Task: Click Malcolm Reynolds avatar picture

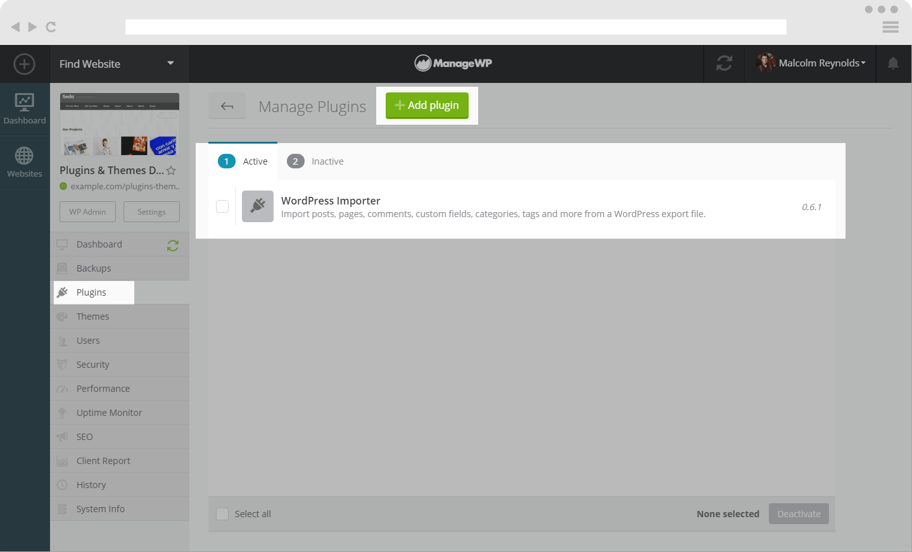Action: pos(765,63)
